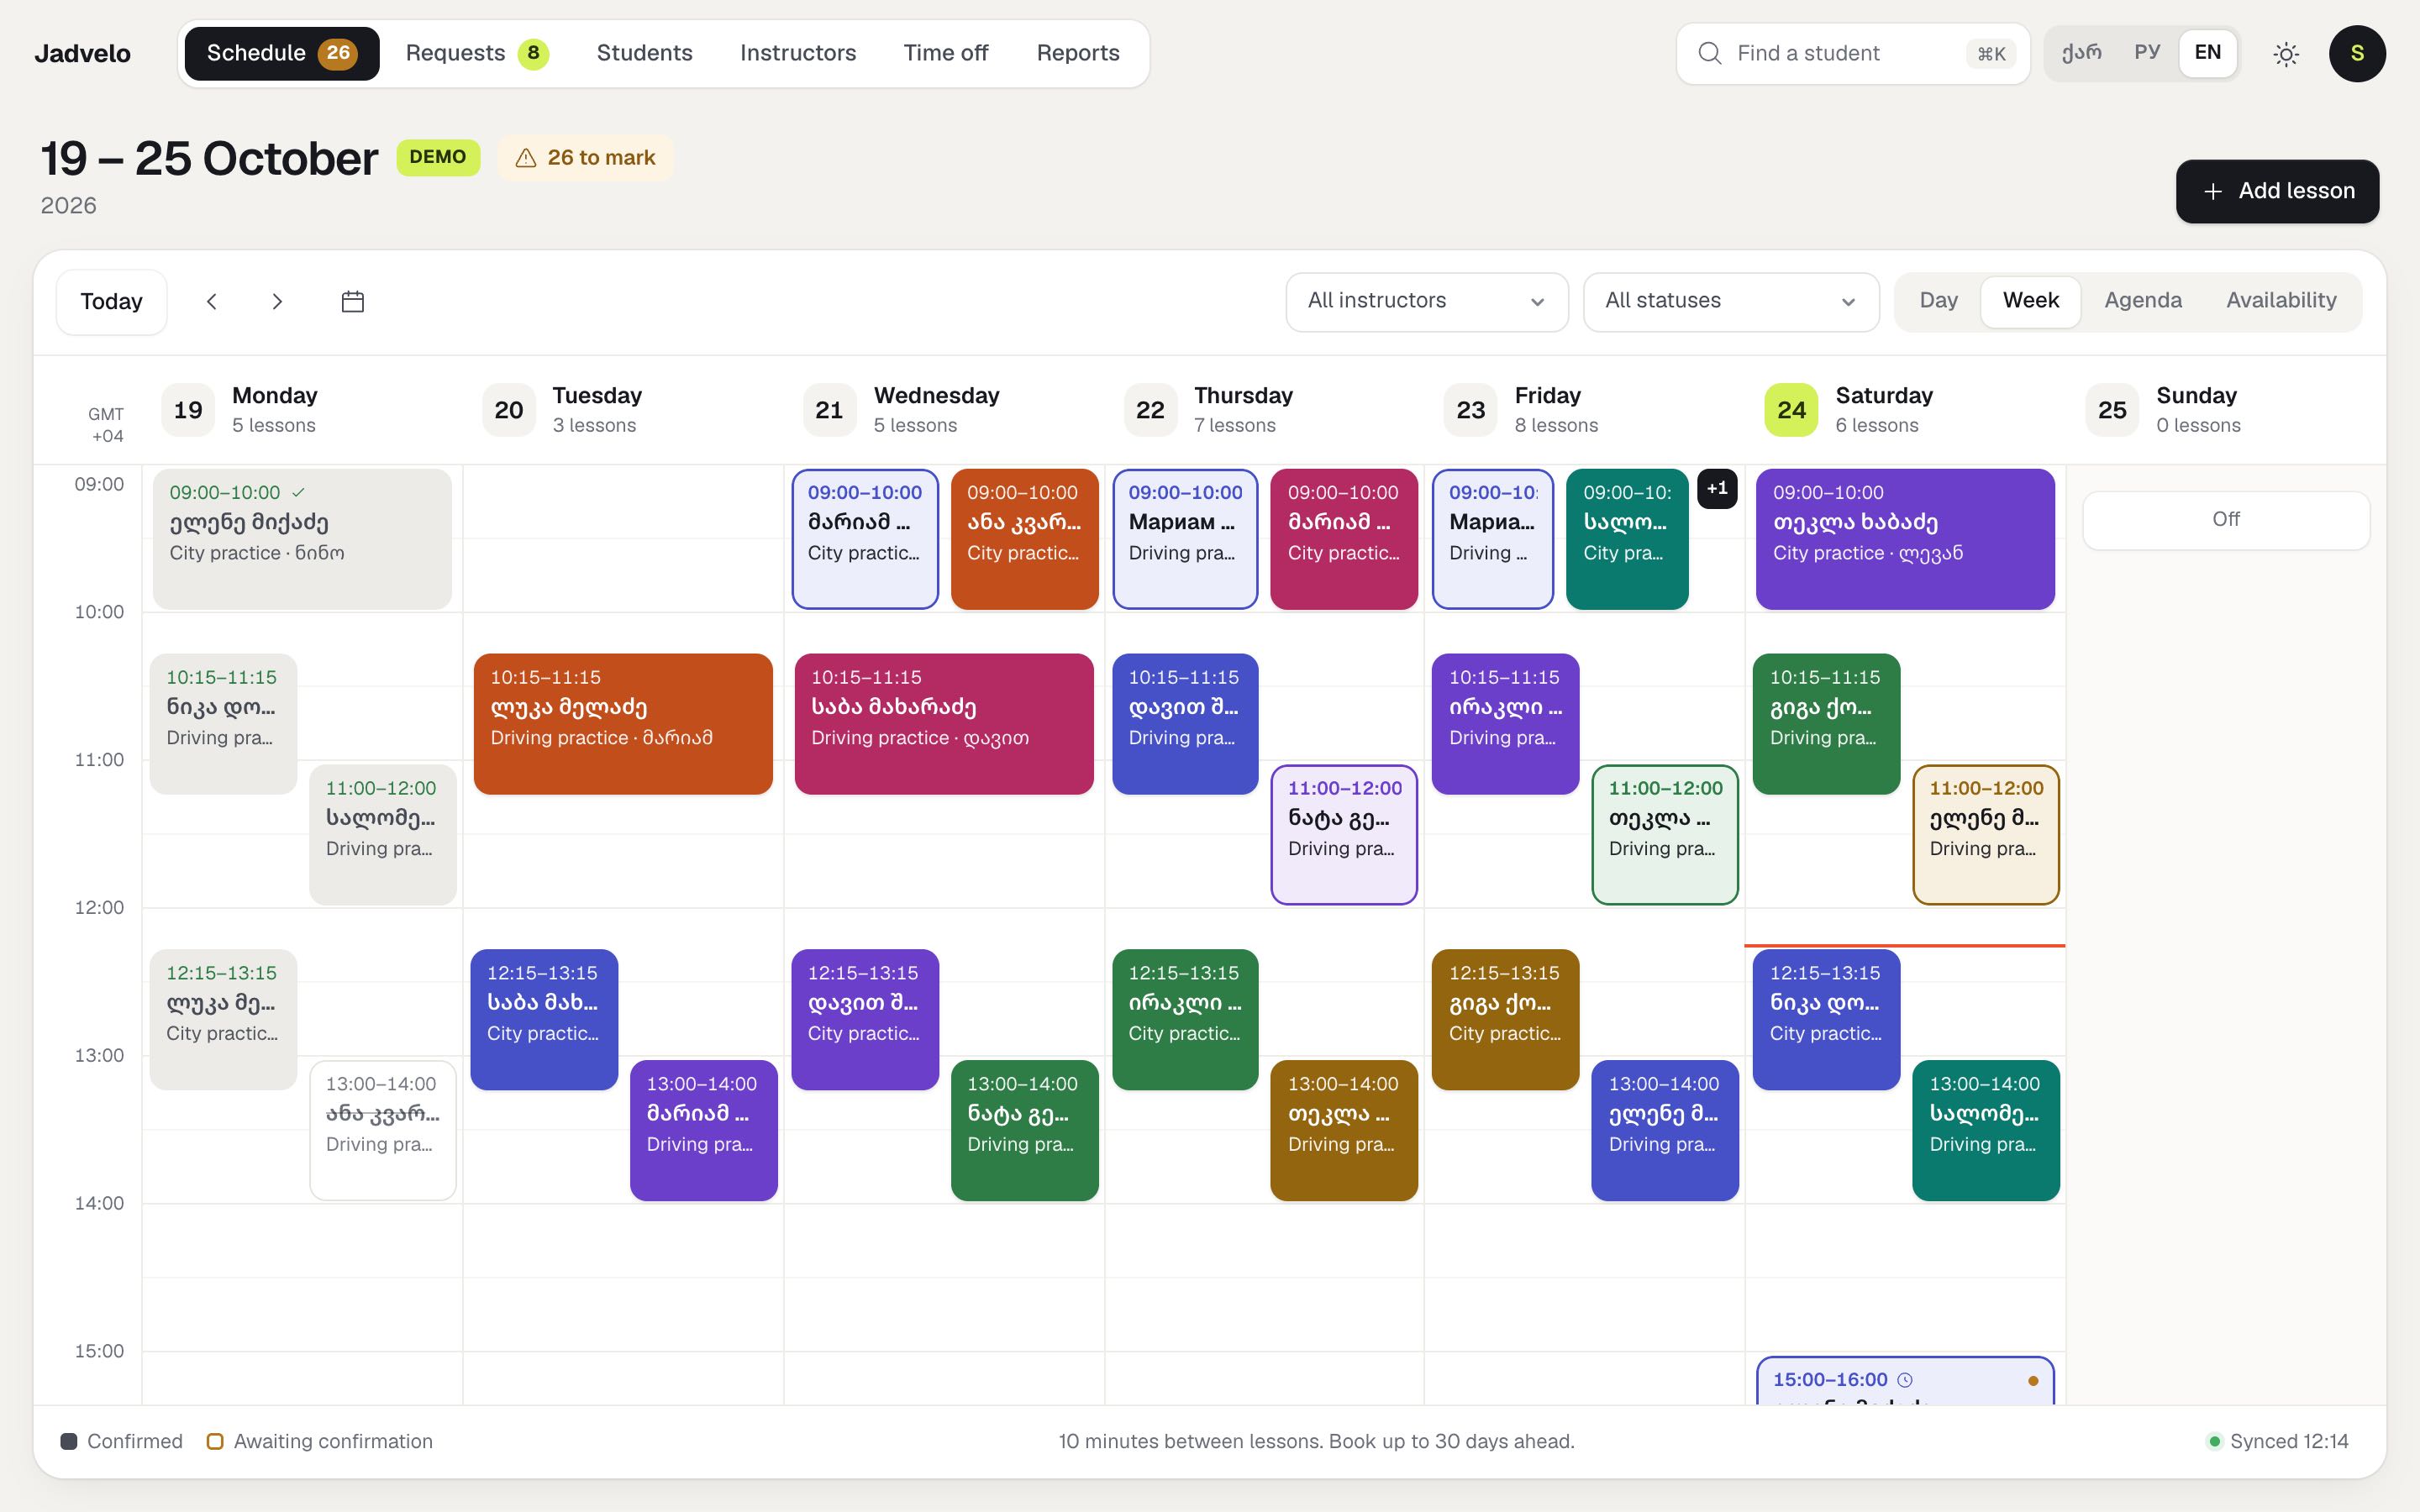Viewport: 2420px width, 1512px height.
Task: Click the green Synced status dot
Action: pos(2214,1441)
